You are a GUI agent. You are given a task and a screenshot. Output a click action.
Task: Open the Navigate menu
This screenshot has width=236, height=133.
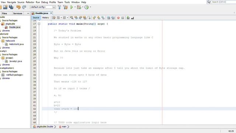click(x=11, y=2)
